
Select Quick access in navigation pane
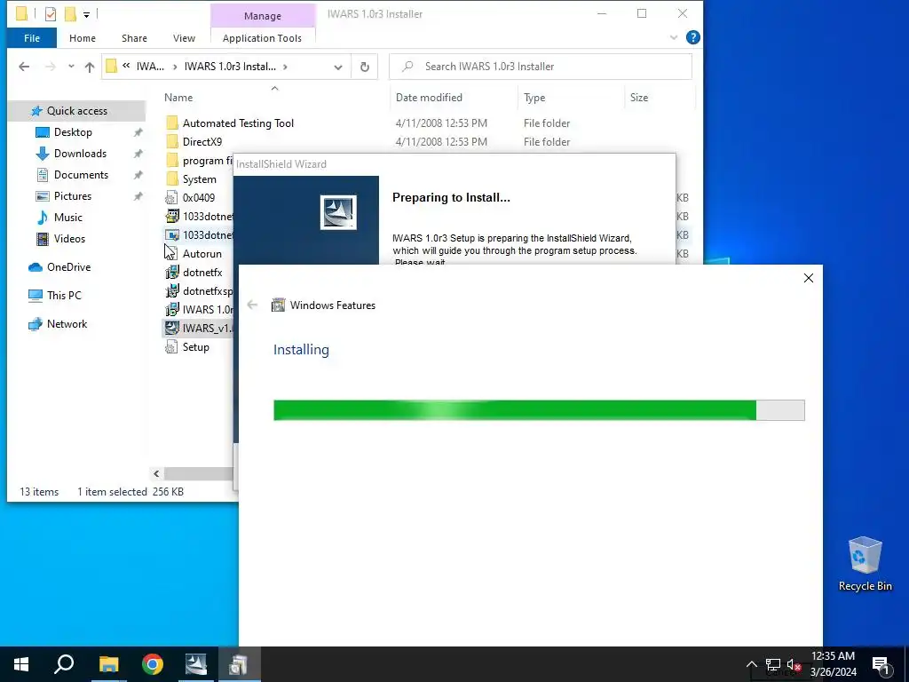tap(76, 111)
